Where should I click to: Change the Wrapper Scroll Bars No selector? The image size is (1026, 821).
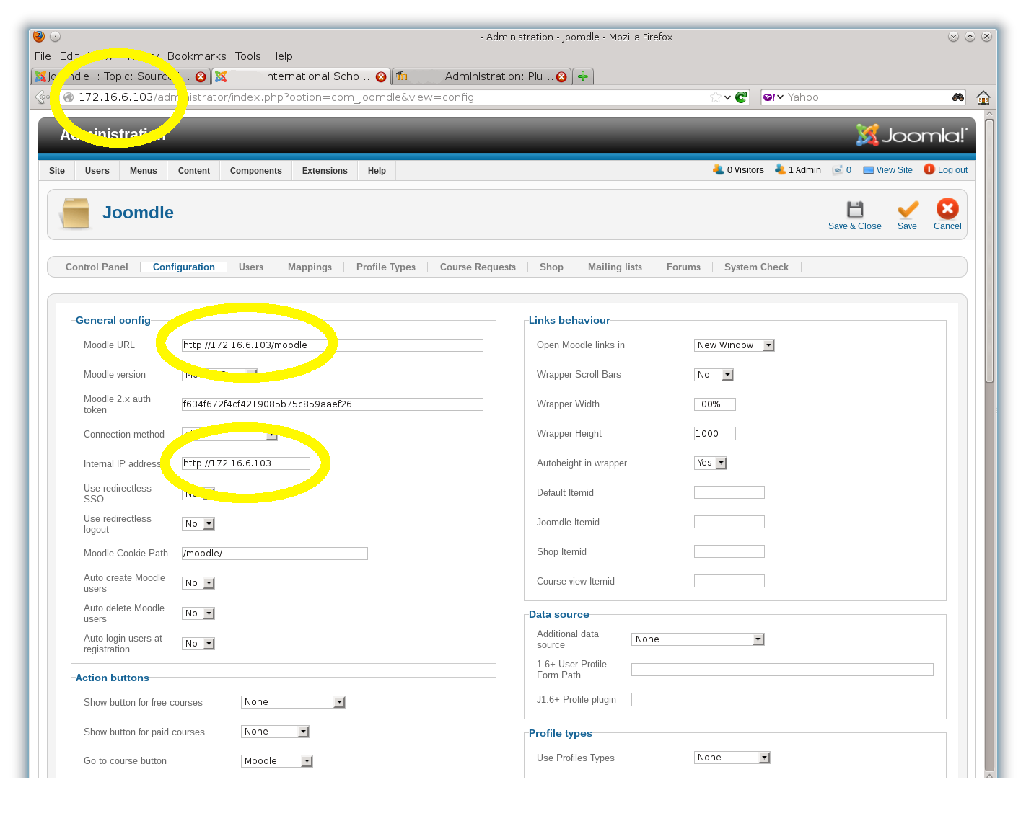click(x=714, y=375)
